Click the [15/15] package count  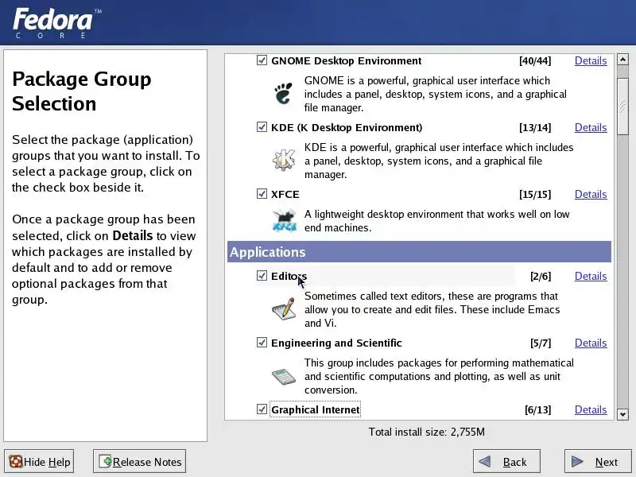tap(535, 194)
